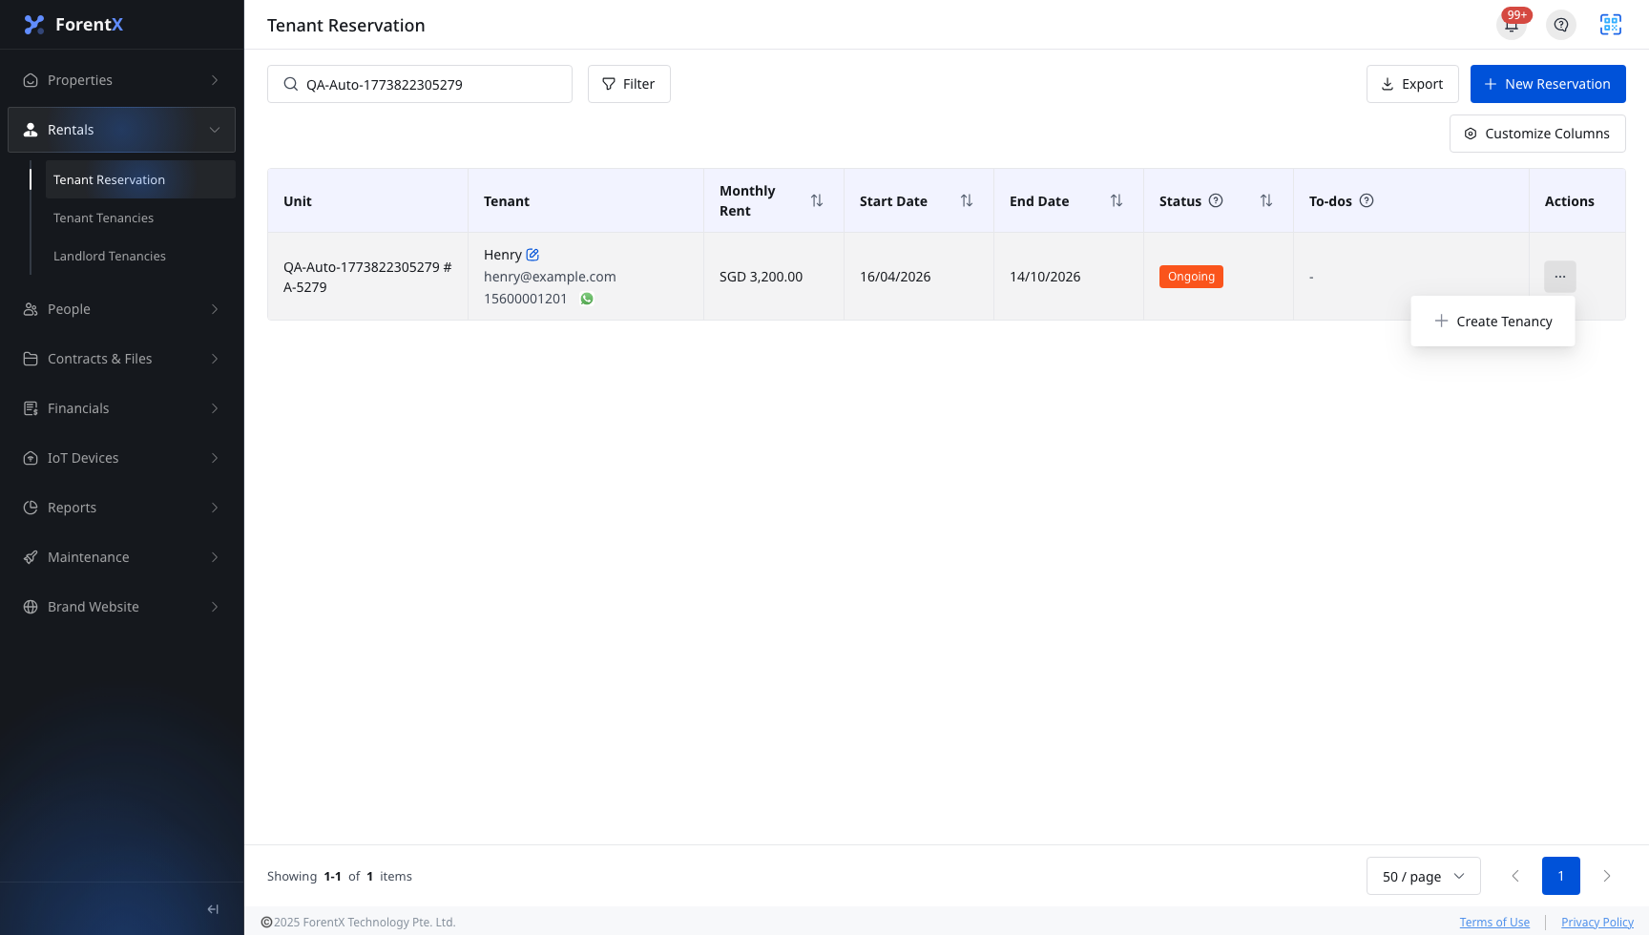Expand the Properties menu
The image size is (1649, 935).
[x=122, y=80]
